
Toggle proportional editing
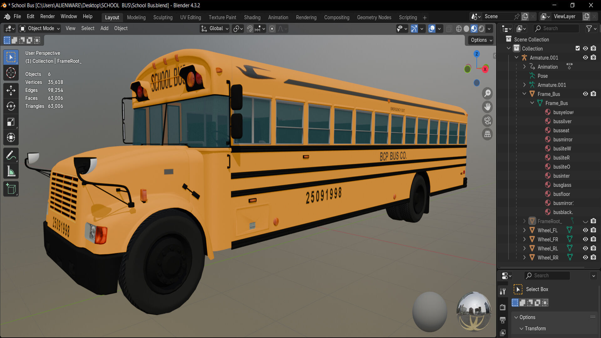272,29
